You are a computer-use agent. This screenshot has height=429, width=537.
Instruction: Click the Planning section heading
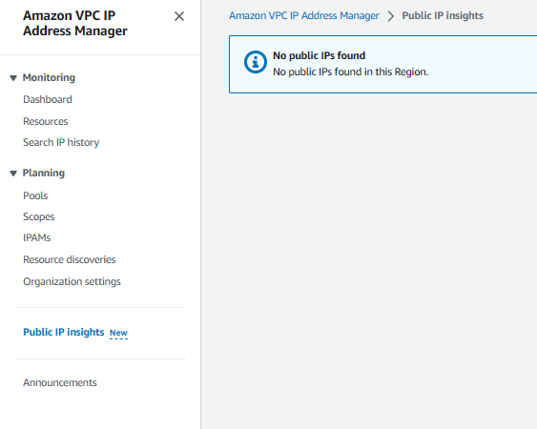tap(44, 173)
